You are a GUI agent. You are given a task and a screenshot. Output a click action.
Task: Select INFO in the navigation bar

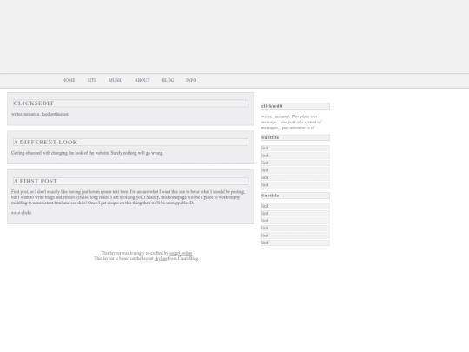(191, 80)
